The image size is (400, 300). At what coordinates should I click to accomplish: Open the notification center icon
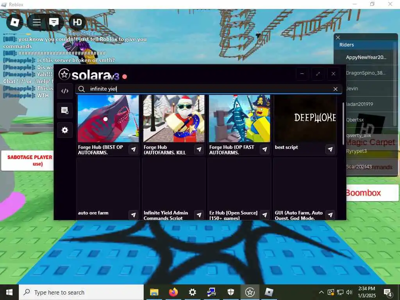[x=388, y=292]
